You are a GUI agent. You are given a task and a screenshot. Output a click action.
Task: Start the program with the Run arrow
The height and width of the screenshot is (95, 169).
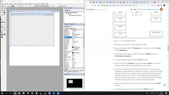click(x=29, y=6)
